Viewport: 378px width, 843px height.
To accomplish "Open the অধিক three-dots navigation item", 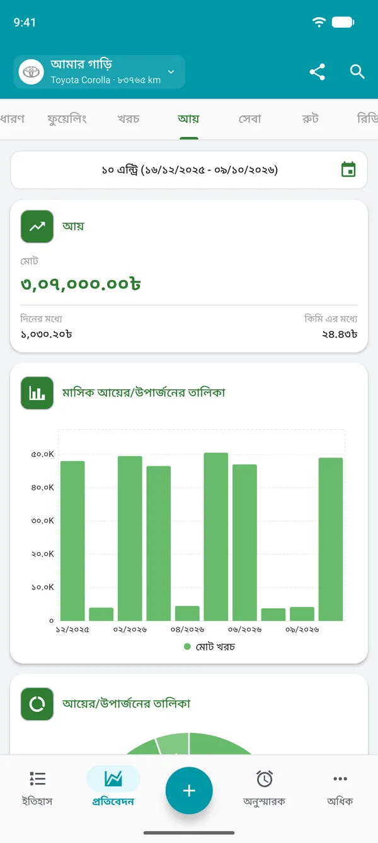I will pyautogui.click(x=340, y=788).
